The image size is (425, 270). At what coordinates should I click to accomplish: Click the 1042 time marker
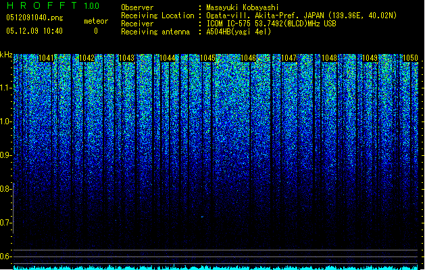click(86, 58)
